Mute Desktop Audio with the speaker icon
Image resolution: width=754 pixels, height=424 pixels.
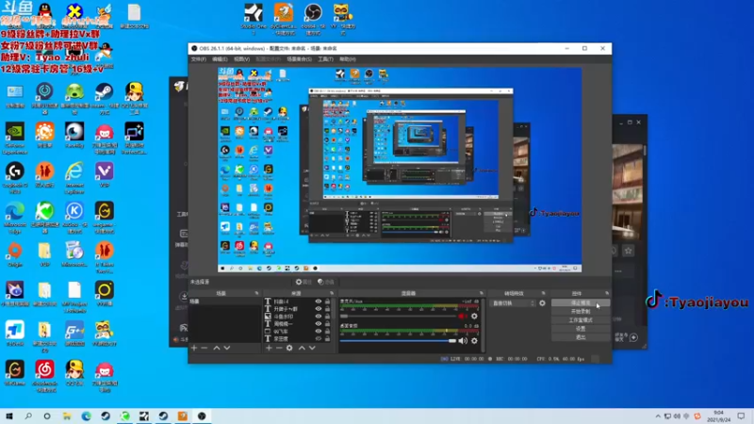click(463, 341)
